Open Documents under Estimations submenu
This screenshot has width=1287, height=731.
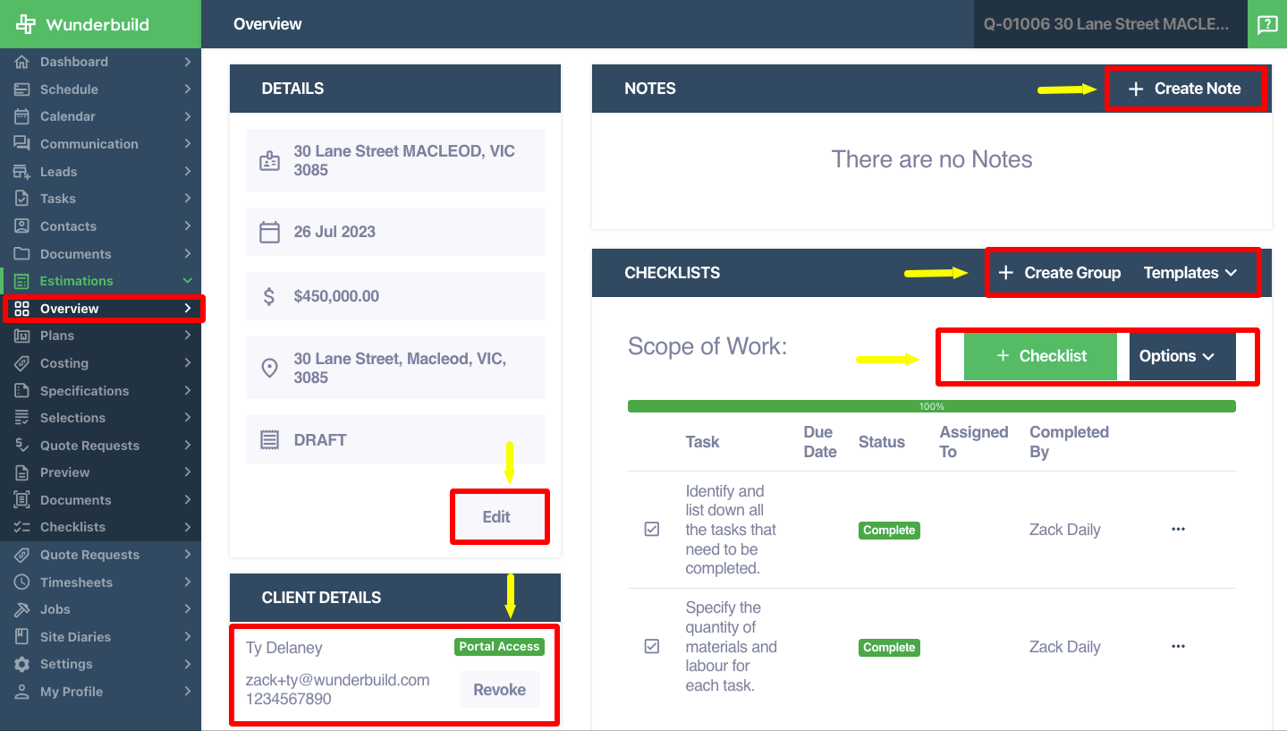100,500
